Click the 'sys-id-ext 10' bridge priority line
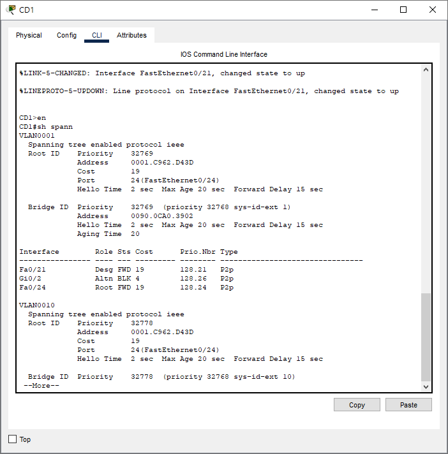Image resolution: width=448 pixels, height=454 pixels. 161,377
